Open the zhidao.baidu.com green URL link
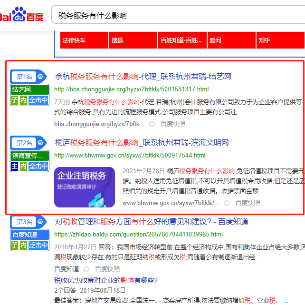305x305 pixels. coord(138,234)
